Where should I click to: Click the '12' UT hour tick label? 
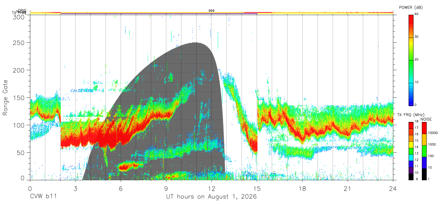coord(211,188)
